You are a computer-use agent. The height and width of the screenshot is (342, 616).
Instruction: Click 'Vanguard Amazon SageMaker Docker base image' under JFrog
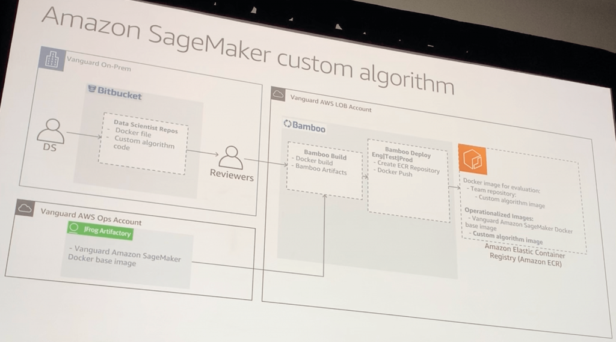(x=124, y=257)
